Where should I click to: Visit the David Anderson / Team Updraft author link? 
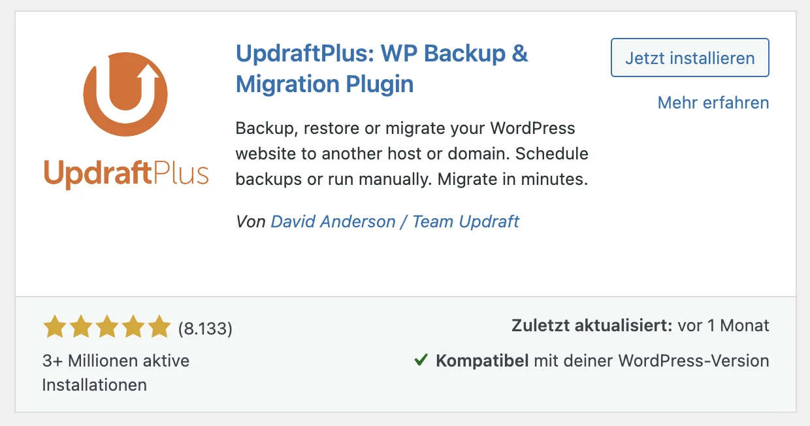click(x=395, y=221)
